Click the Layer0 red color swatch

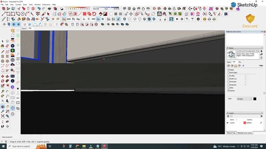tap(245, 123)
